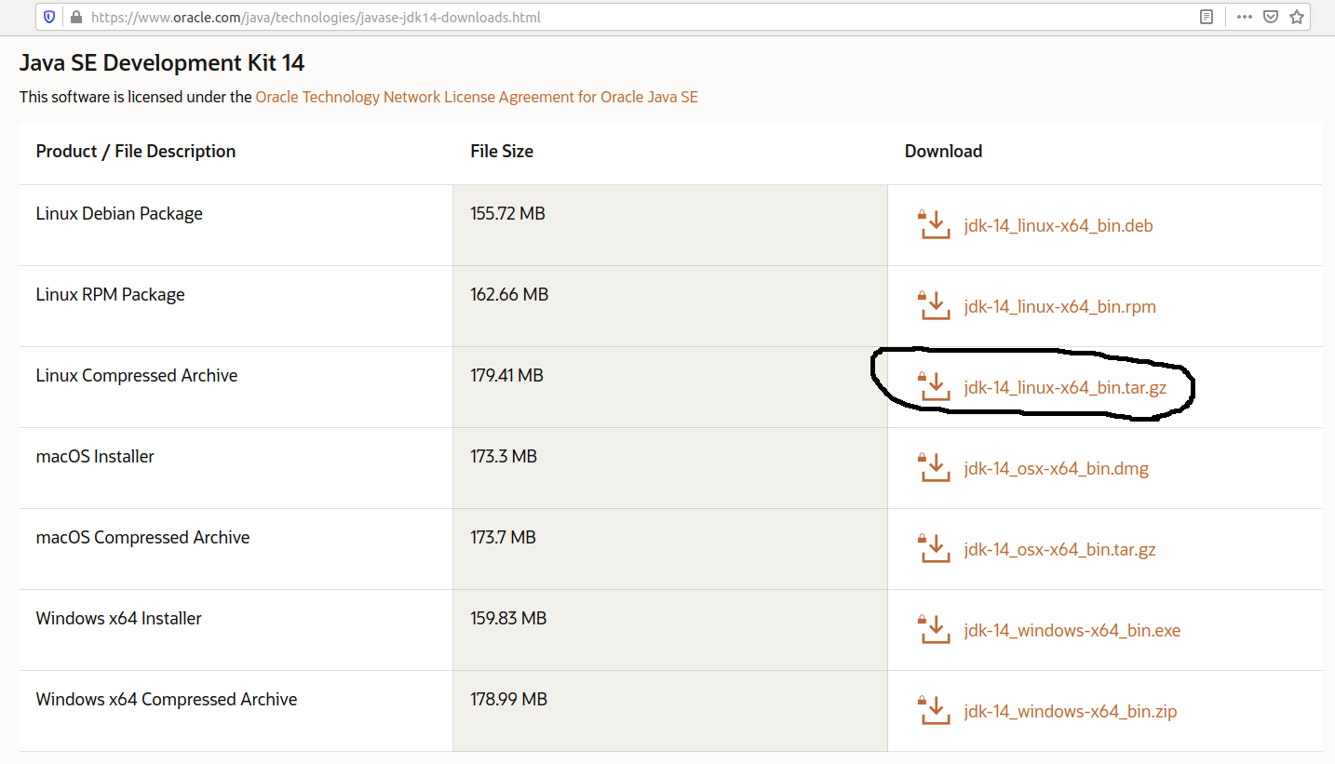Toggle reader view icon in address bar

point(1207,17)
